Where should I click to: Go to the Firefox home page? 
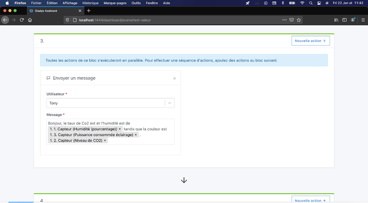[30, 20]
